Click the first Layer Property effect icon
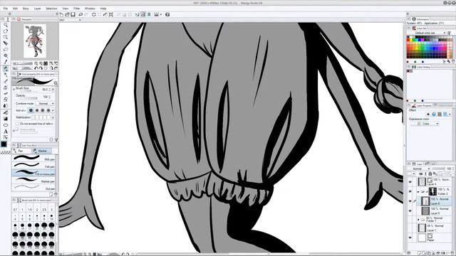 [428, 114]
